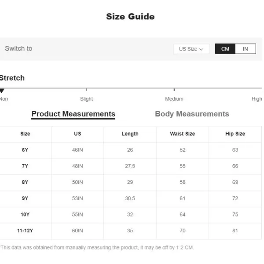Click the Length column header
The height and width of the screenshot is (264, 264).
[x=130, y=134]
